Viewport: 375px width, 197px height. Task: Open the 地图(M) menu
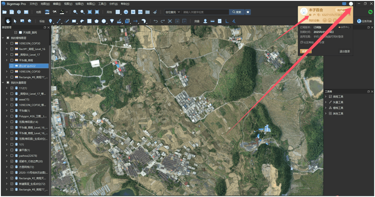45,4
